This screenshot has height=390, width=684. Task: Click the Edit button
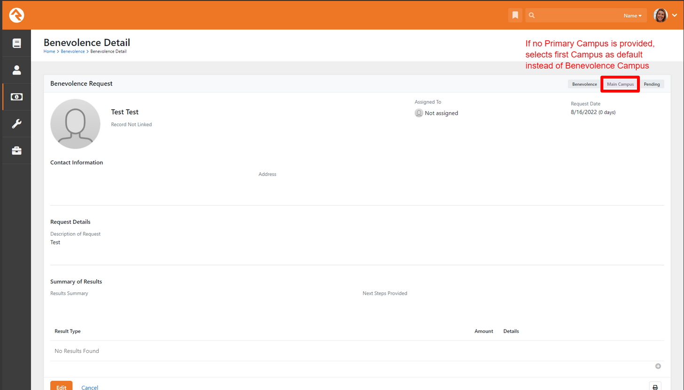pos(61,387)
